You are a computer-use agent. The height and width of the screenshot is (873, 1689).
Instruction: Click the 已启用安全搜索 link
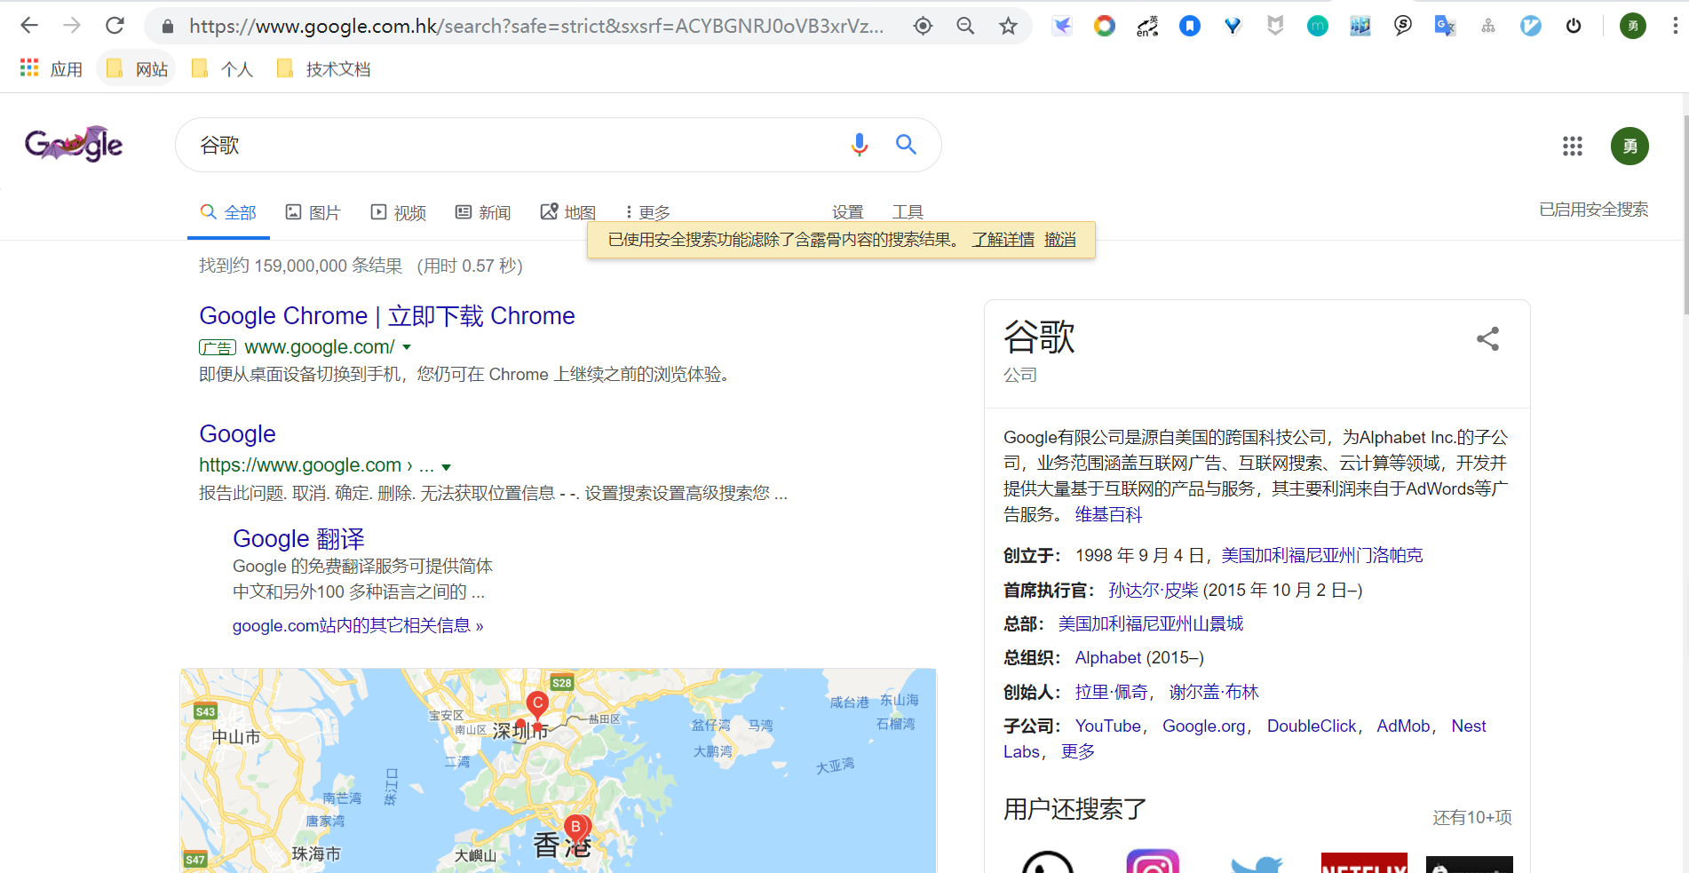pos(1593,210)
